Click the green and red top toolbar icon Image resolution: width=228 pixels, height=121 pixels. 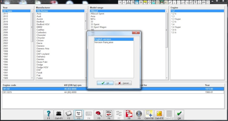point(162,2)
